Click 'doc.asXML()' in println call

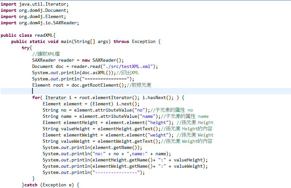96,73
